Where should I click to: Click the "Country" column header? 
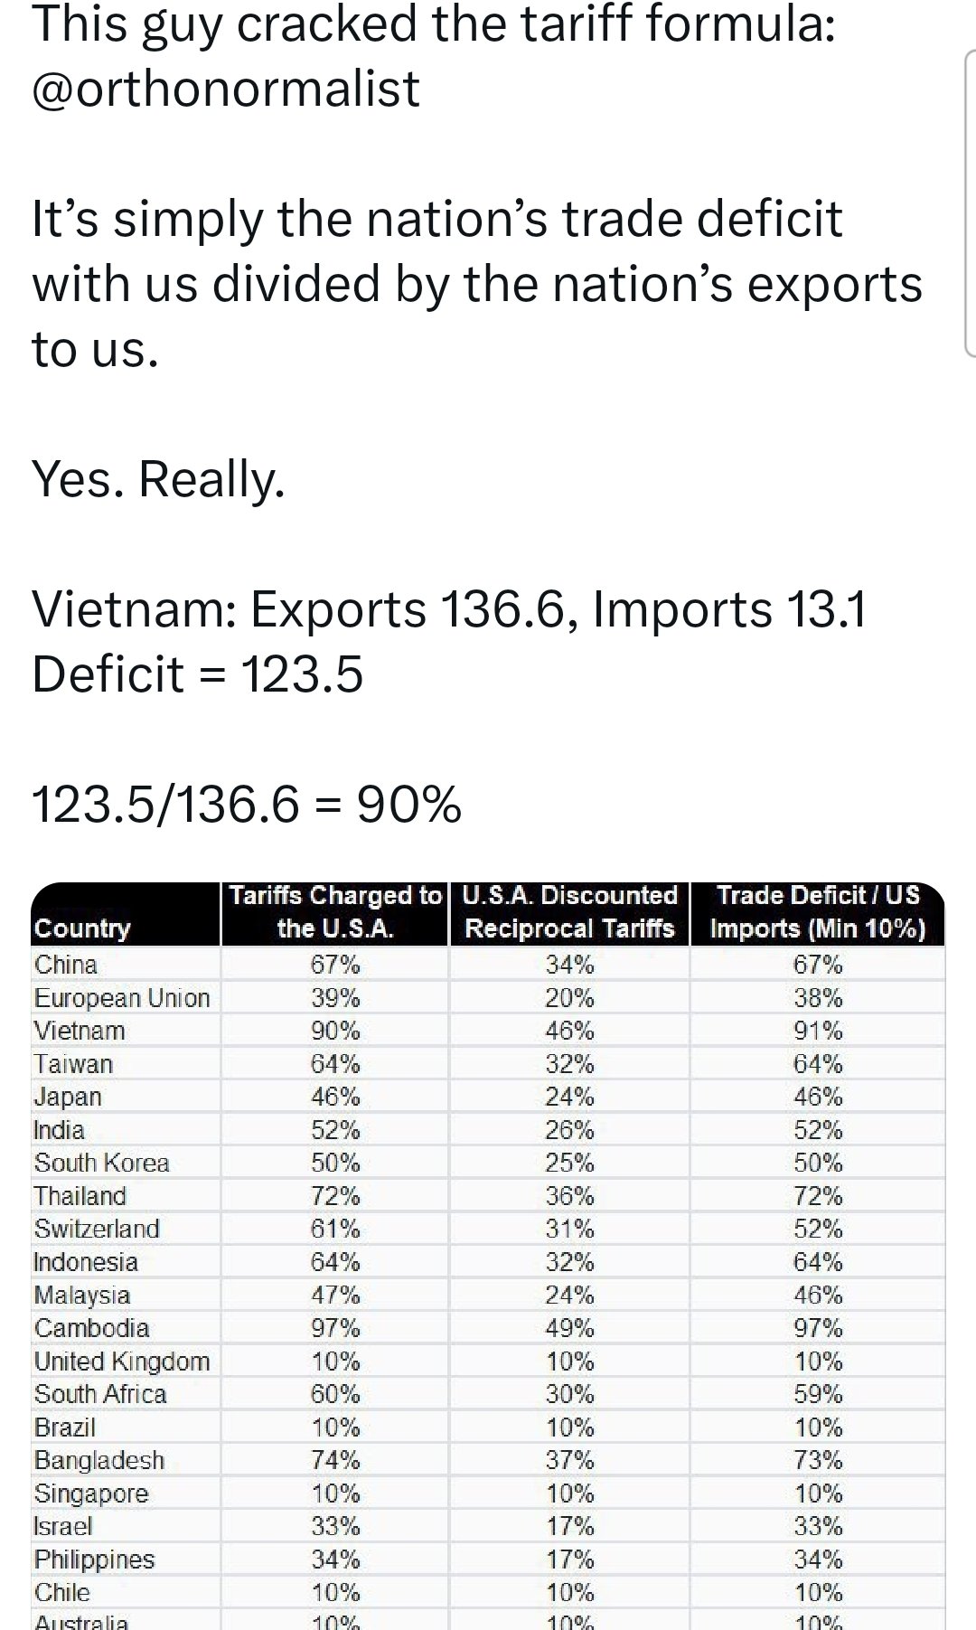point(82,928)
